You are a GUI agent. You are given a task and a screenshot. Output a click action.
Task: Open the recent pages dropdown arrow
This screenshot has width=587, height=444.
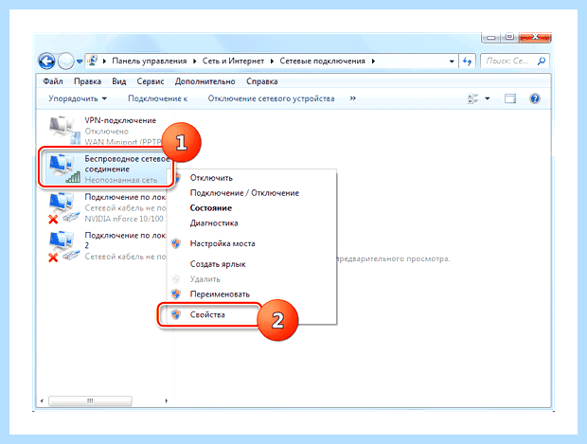[80, 62]
